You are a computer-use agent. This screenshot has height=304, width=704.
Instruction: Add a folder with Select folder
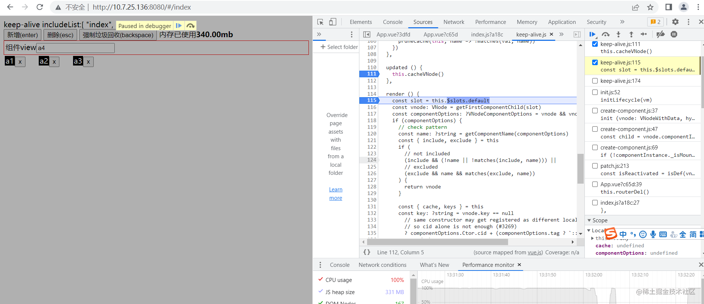pos(339,47)
